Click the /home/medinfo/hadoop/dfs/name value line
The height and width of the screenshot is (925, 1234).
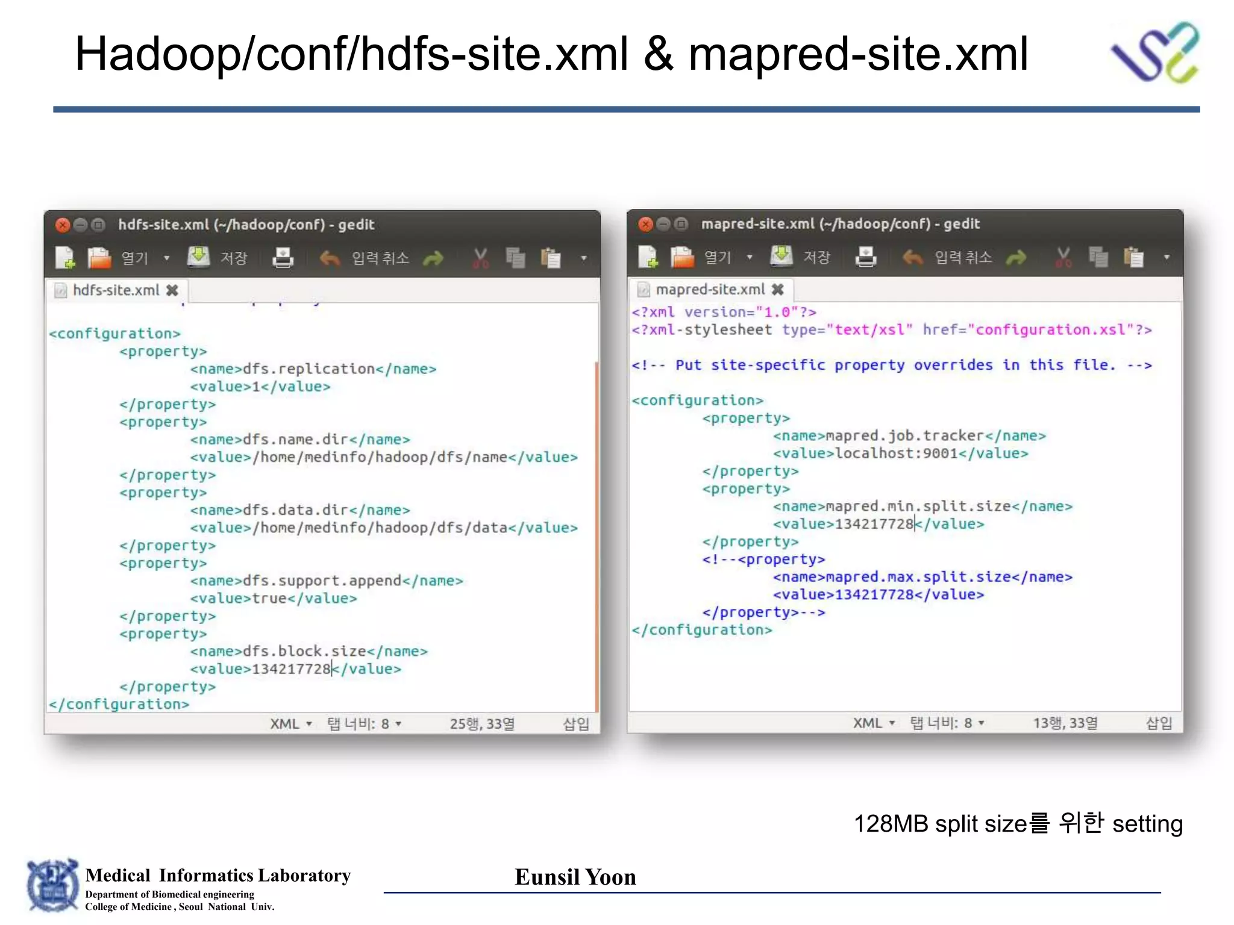pos(384,457)
